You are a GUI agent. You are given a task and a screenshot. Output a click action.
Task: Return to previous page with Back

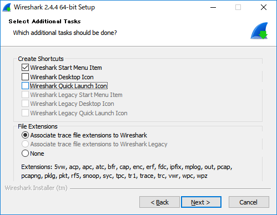(159, 202)
